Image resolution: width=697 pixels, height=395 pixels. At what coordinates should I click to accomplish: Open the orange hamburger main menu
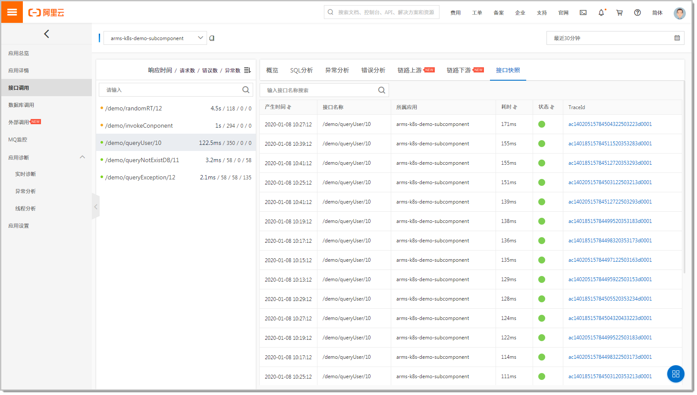point(12,12)
